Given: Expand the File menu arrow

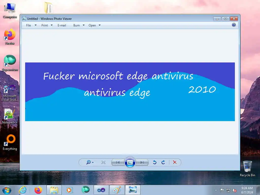Looking at the screenshot, I should [x=36, y=25].
